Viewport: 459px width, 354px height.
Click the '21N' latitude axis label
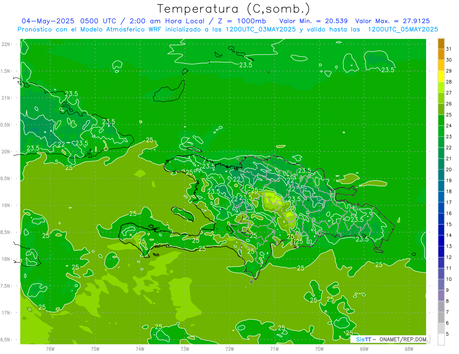[6, 98]
